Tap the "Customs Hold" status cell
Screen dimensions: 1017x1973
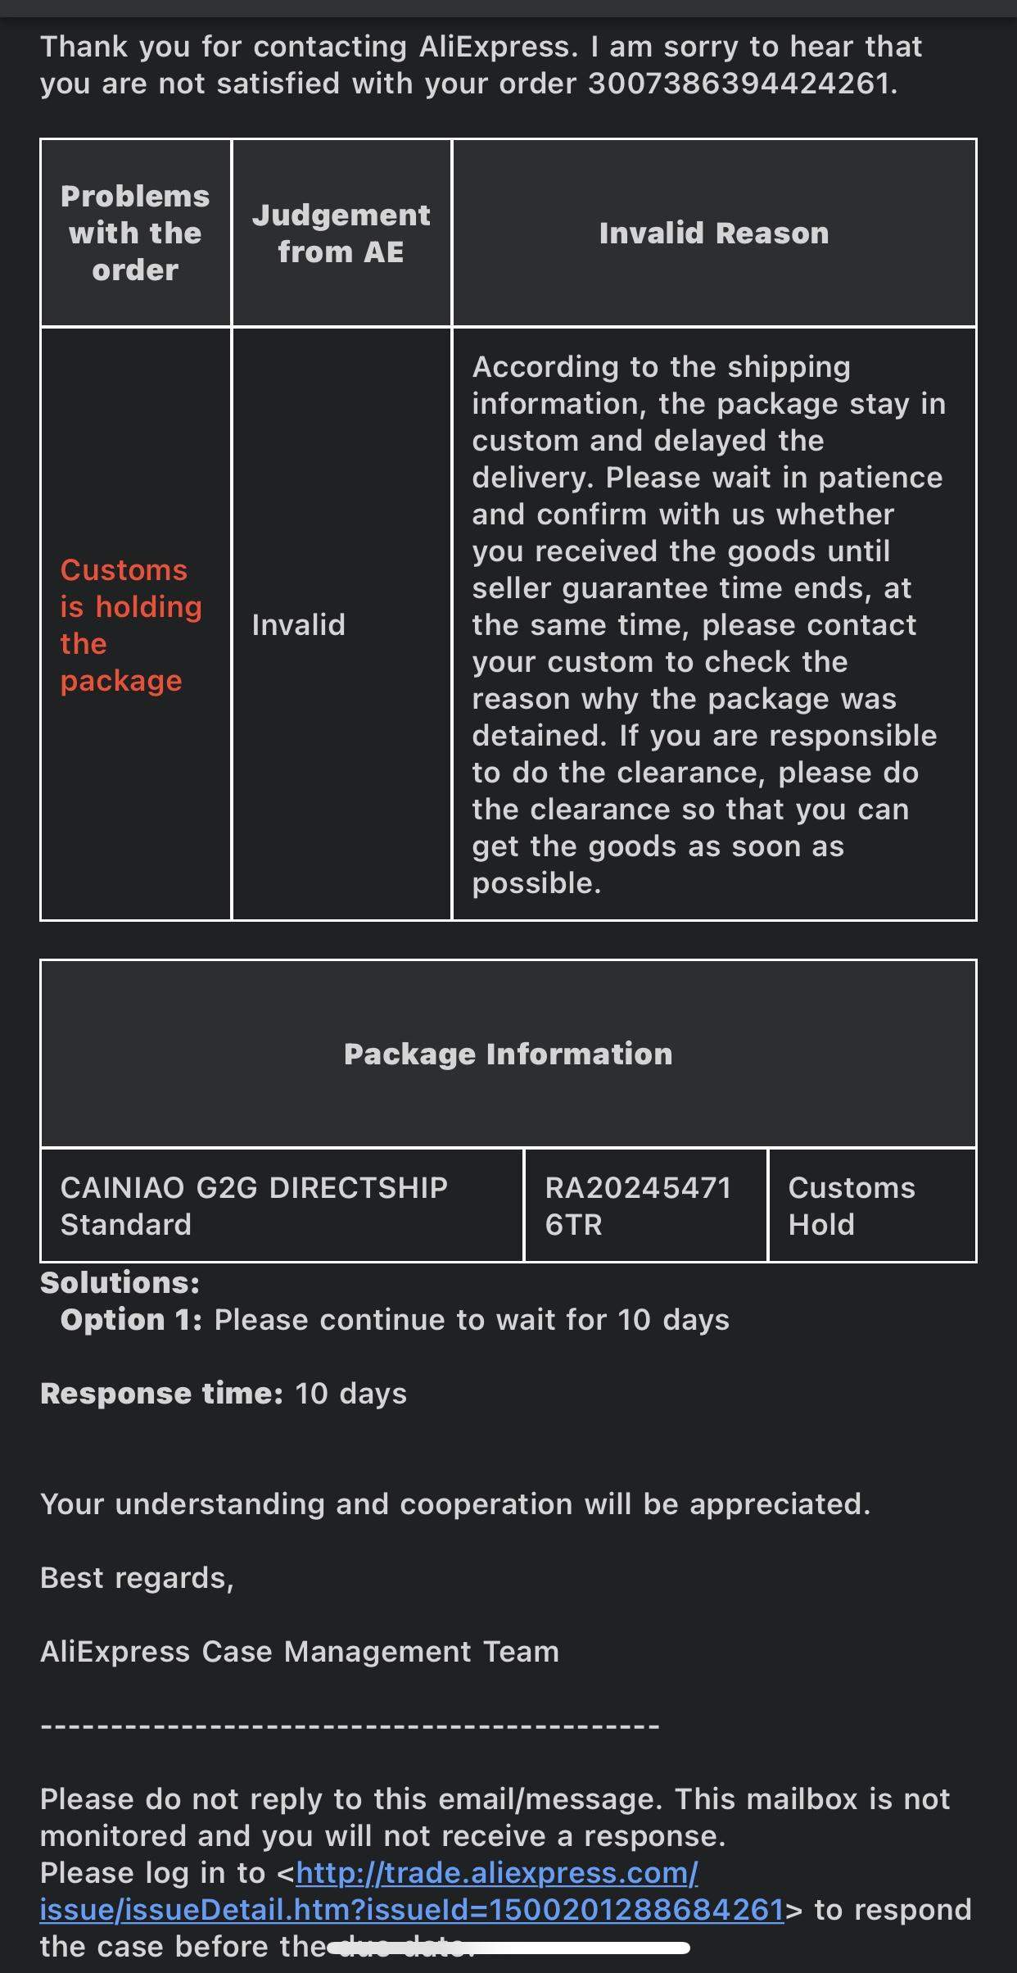pos(851,1205)
